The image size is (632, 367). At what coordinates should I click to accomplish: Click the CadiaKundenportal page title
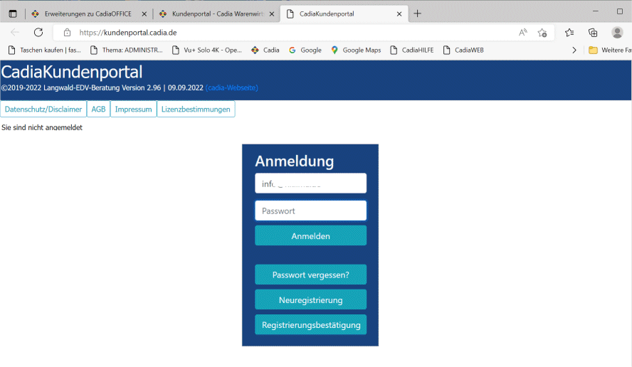coord(72,72)
